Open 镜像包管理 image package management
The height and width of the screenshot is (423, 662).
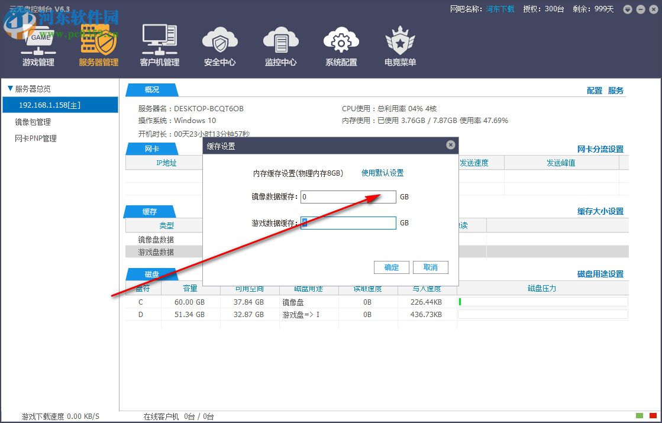[34, 122]
